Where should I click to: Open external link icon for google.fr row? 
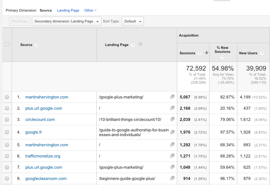coord(172,132)
